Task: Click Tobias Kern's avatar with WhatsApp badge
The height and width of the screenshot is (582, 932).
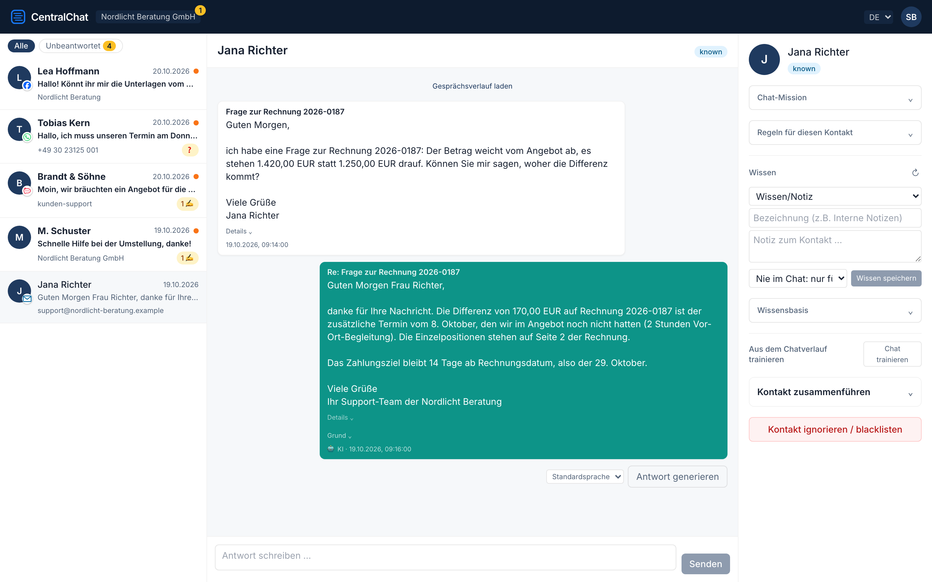Action: [x=19, y=129]
